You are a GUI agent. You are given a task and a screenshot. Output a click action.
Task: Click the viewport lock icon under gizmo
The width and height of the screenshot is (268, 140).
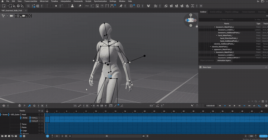pos(197,26)
